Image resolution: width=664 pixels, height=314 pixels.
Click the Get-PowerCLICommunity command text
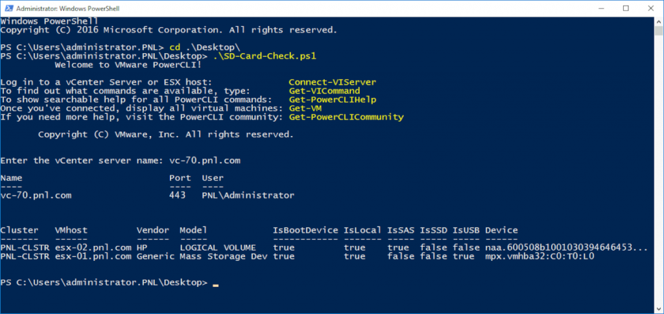coord(346,117)
